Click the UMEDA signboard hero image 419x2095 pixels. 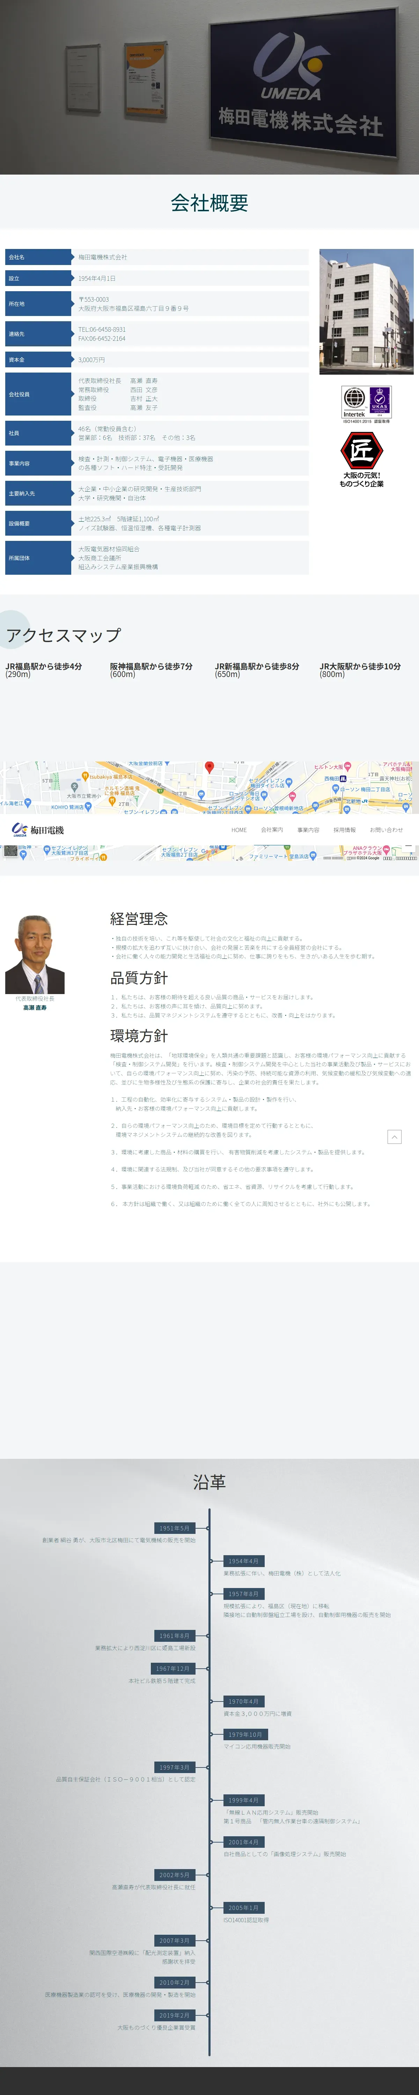[x=209, y=87]
